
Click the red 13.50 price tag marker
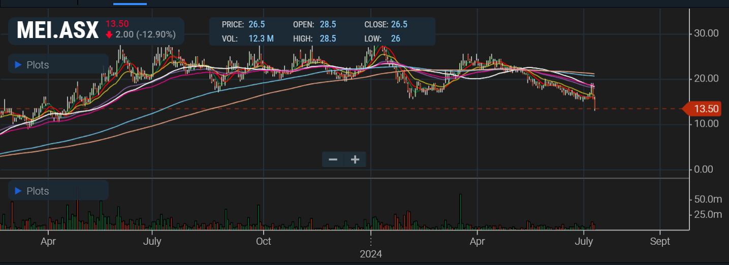703,109
